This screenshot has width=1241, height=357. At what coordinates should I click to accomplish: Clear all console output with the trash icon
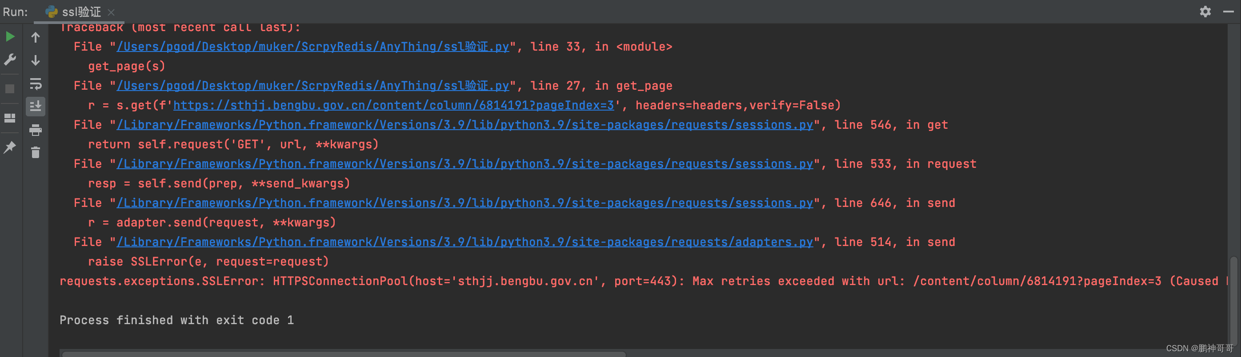(36, 152)
